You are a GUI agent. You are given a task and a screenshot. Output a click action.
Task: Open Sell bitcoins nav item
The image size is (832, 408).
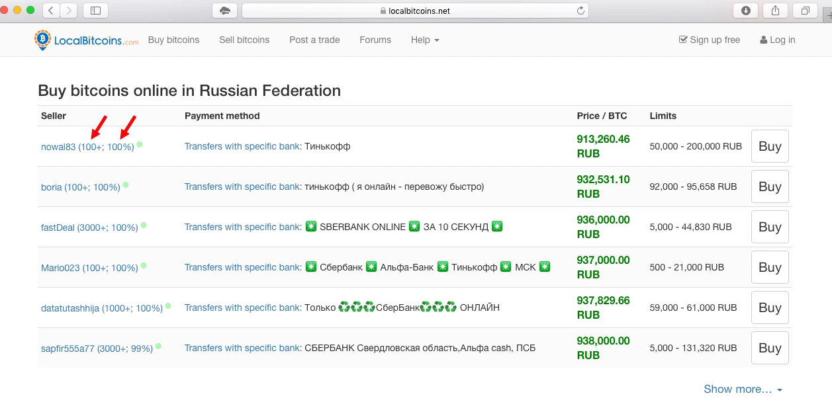(x=244, y=40)
